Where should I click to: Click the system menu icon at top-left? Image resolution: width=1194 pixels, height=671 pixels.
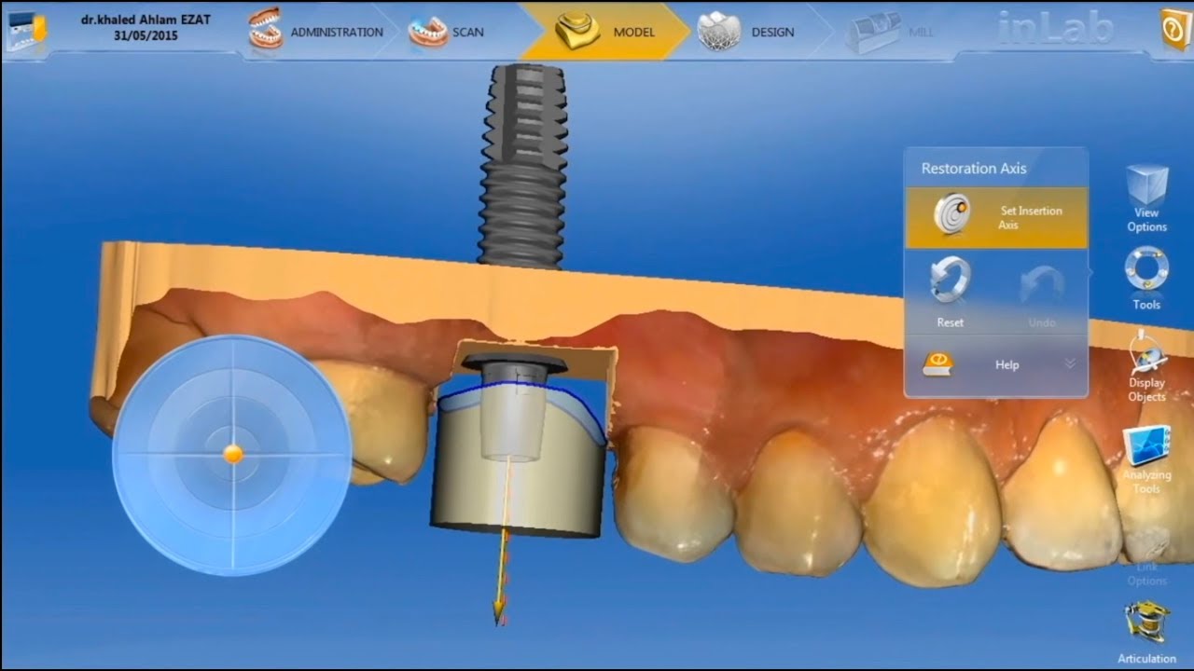coord(25,30)
